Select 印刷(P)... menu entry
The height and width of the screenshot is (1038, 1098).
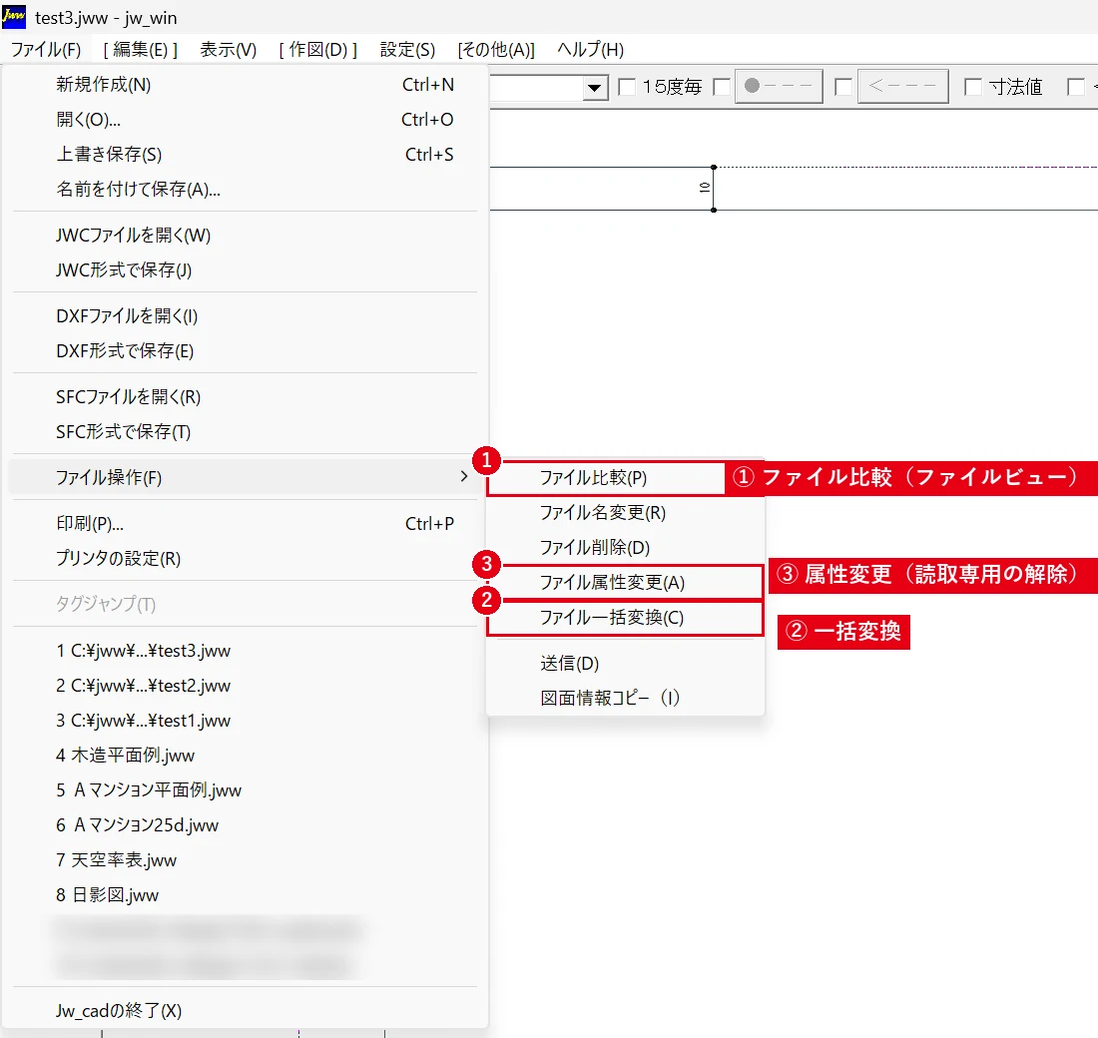246,524
